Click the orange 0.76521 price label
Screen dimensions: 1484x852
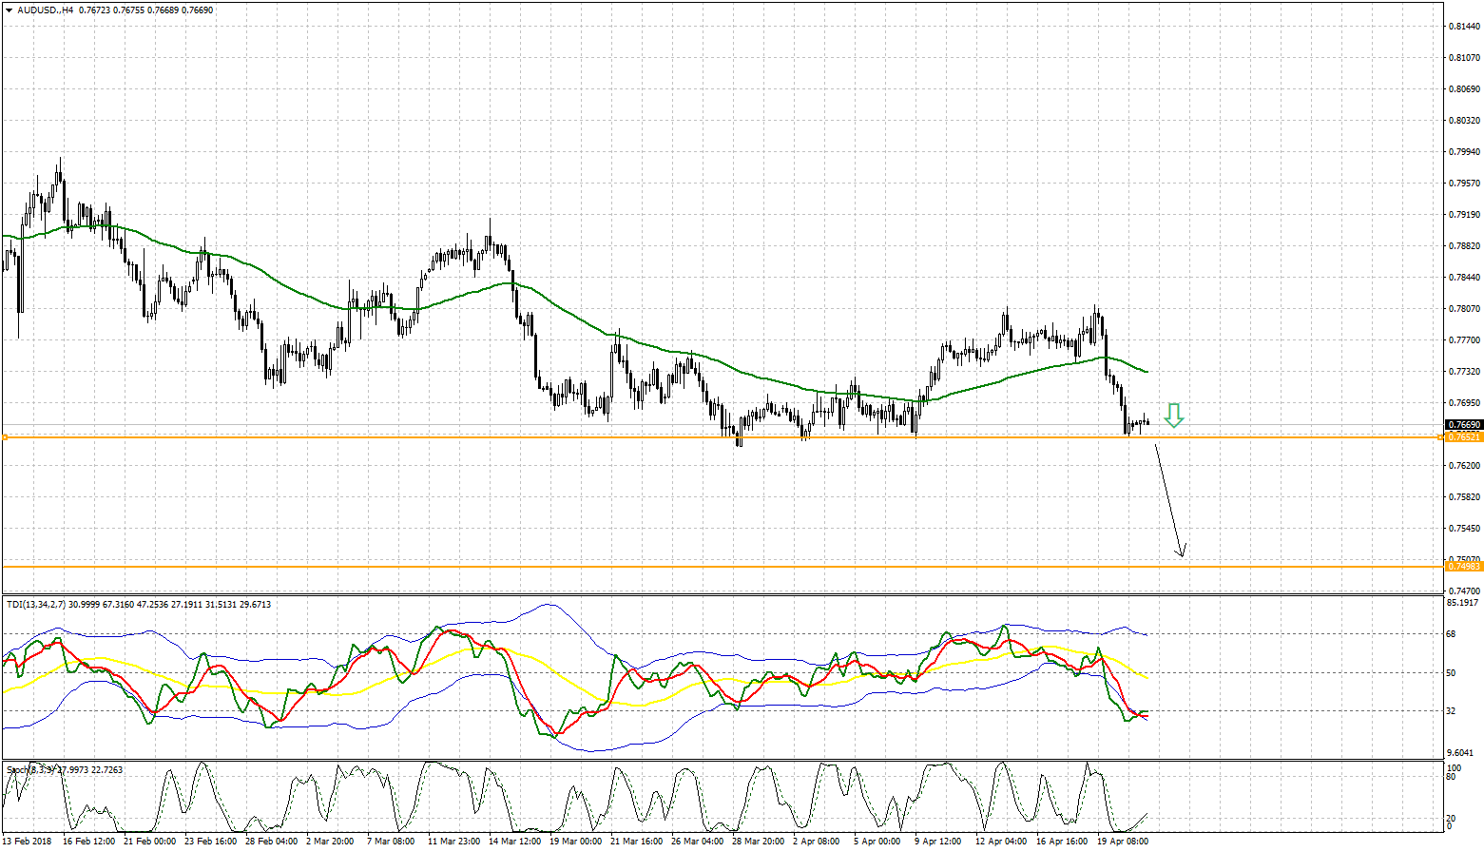click(1463, 436)
